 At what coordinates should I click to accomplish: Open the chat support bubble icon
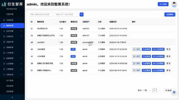(174, 92)
